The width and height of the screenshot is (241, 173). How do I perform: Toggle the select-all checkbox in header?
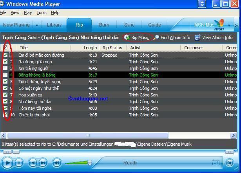tap(5, 47)
